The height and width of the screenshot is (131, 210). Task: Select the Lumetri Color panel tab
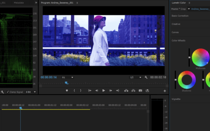pos(178,3)
